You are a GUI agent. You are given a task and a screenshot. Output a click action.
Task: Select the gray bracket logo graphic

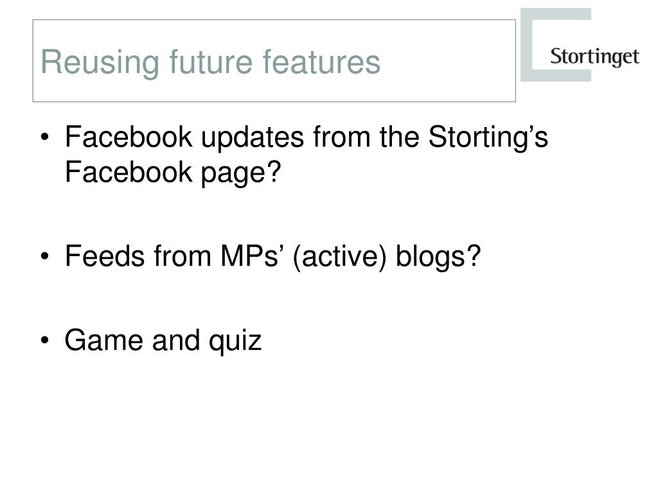556,45
